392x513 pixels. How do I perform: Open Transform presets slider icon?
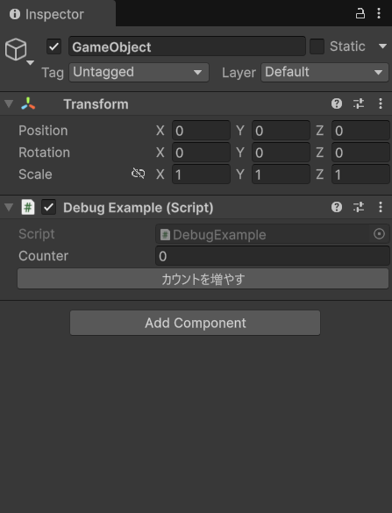pyautogui.click(x=359, y=103)
